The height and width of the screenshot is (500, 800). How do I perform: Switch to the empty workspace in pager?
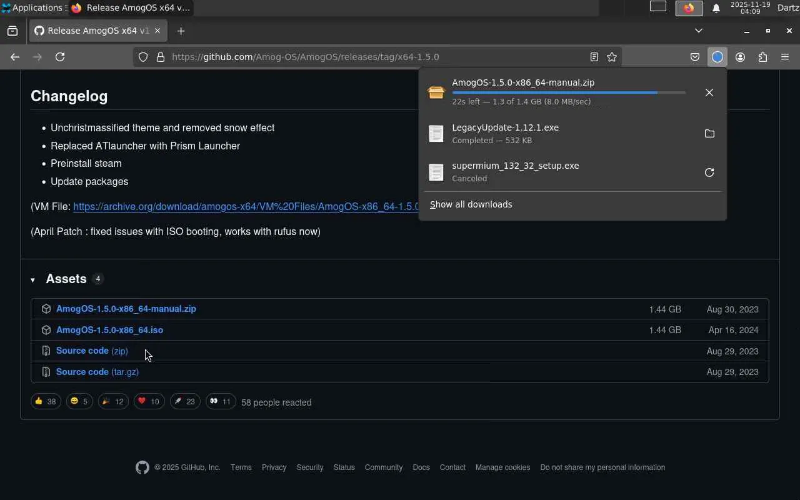[658, 7]
